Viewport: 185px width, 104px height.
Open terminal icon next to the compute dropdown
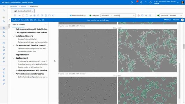click(x=143, y=15)
